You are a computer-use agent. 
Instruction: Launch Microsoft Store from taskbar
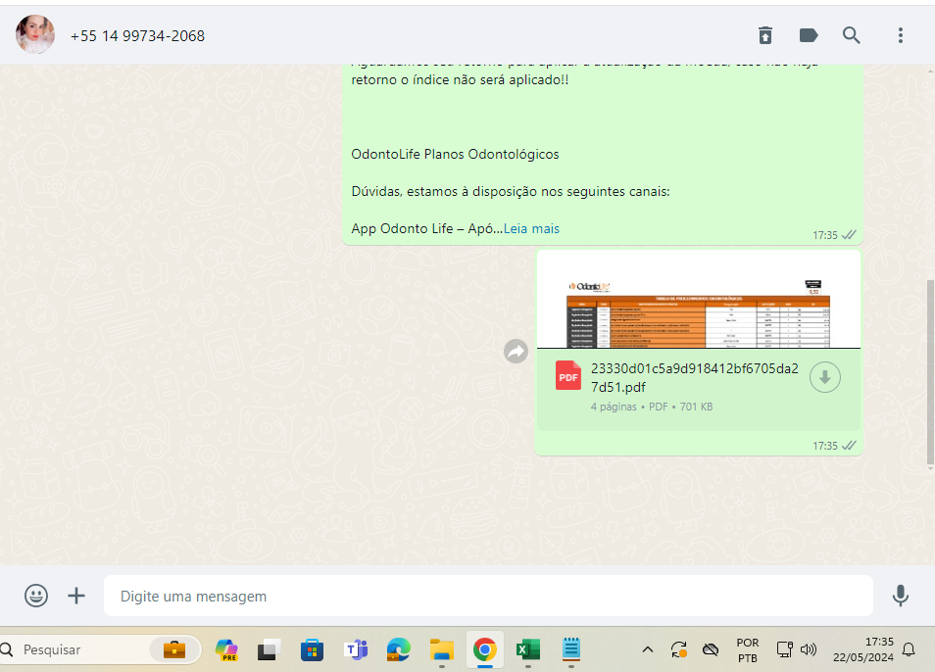pyautogui.click(x=312, y=649)
